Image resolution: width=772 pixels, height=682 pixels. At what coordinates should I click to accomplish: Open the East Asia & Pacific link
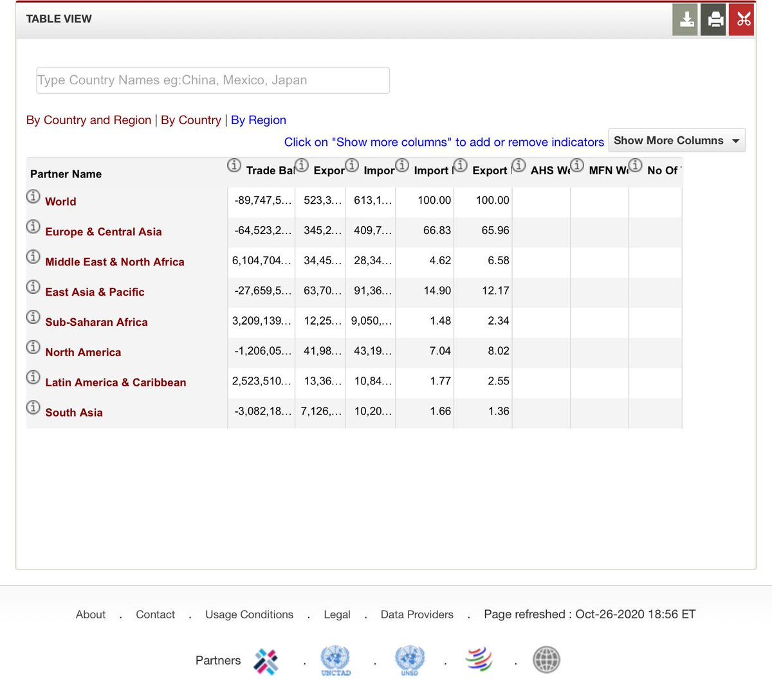pyautogui.click(x=95, y=292)
